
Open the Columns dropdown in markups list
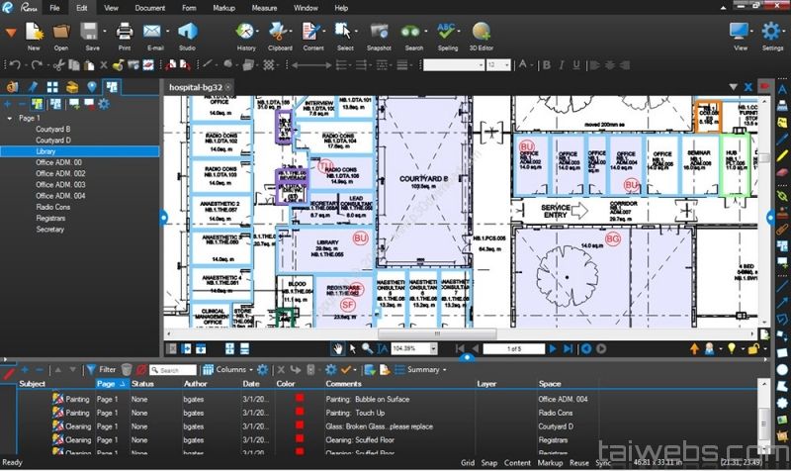coord(229,370)
